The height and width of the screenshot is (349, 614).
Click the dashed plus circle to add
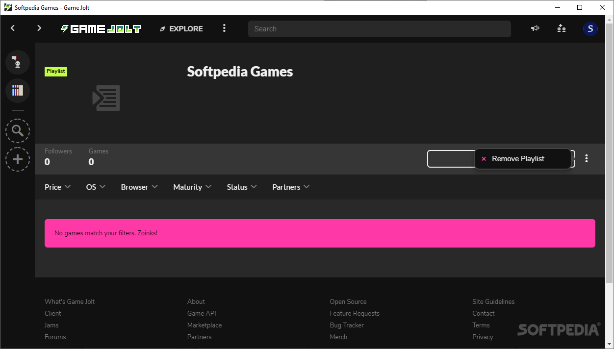tap(18, 159)
